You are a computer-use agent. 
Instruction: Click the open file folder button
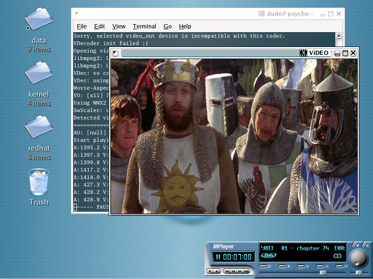pyautogui.click(x=263, y=266)
